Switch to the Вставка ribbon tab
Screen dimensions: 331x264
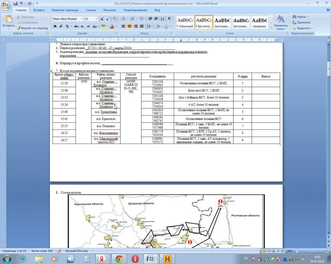[39, 10]
